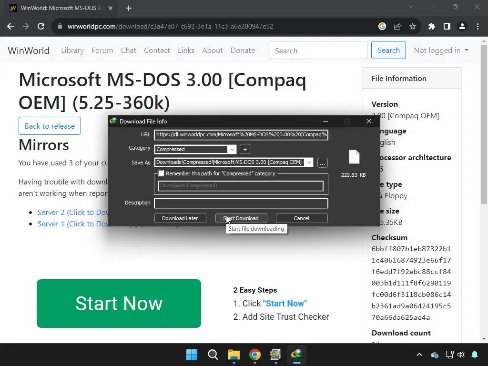Enable Remember this path for Compressed checkbox
The image size is (488, 366).
(x=161, y=173)
